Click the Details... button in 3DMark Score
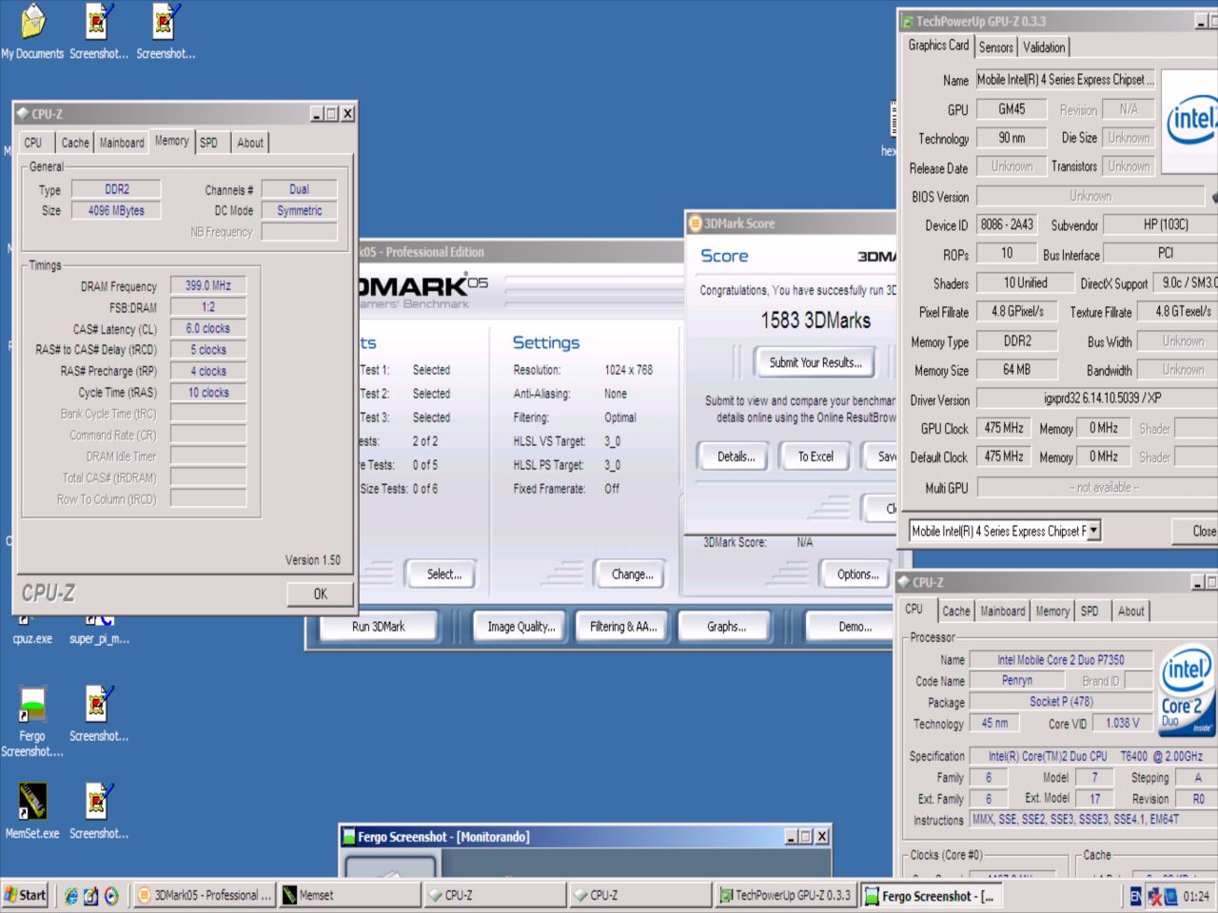This screenshot has width=1218, height=913. 736,456
